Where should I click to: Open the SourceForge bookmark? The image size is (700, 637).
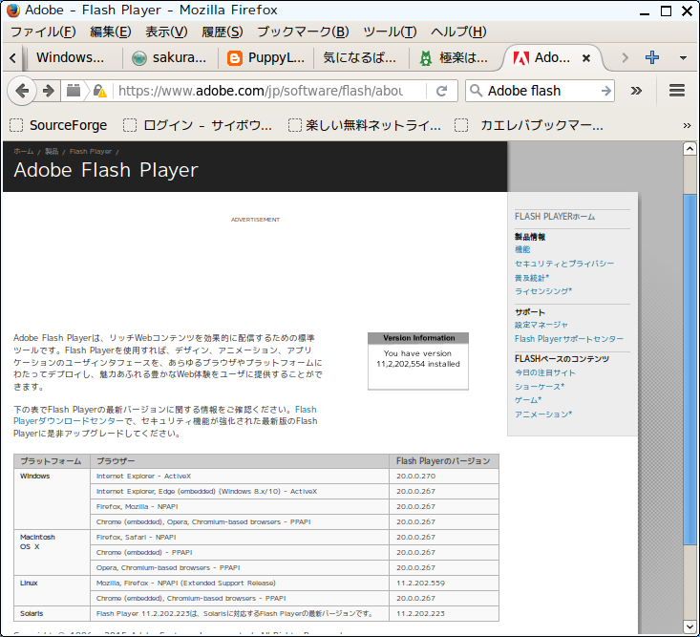[58, 125]
